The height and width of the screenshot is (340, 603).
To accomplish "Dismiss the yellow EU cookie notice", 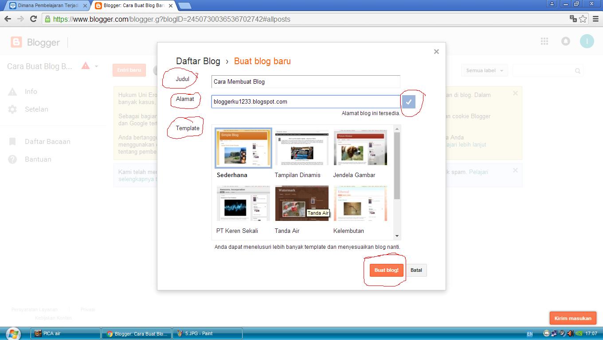I will (515, 93).
